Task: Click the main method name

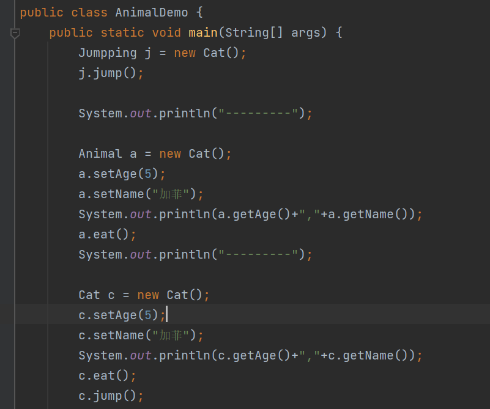Action: click(x=203, y=32)
